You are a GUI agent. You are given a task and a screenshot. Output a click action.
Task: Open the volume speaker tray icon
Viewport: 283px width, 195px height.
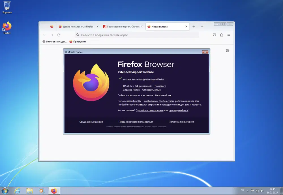click(262, 191)
